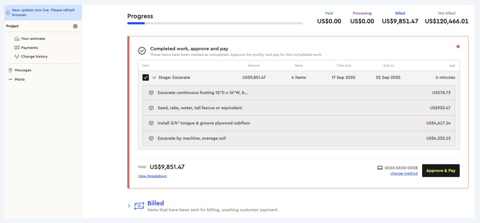Uncheck the Stage: Excavate checkbox
The image size is (480, 223).
(x=146, y=78)
